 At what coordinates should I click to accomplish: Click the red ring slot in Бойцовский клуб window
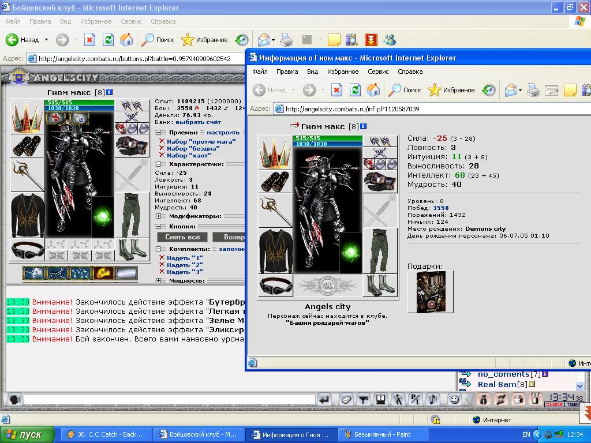tap(120, 128)
